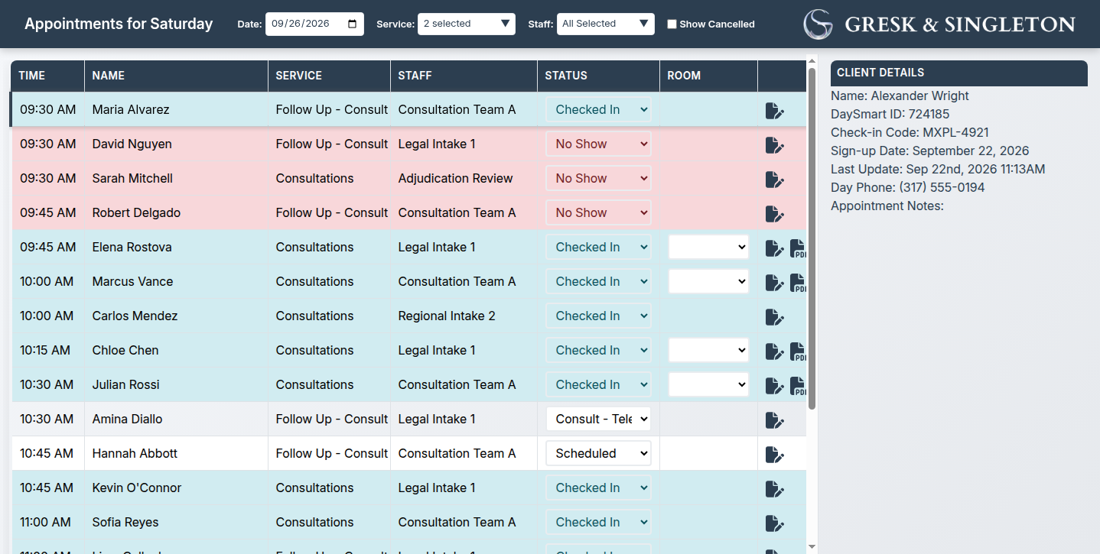This screenshot has height=554, width=1100.
Task: Open Julian Rossi's room dropdown
Action: pyautogui.click(x=708, y=384)
